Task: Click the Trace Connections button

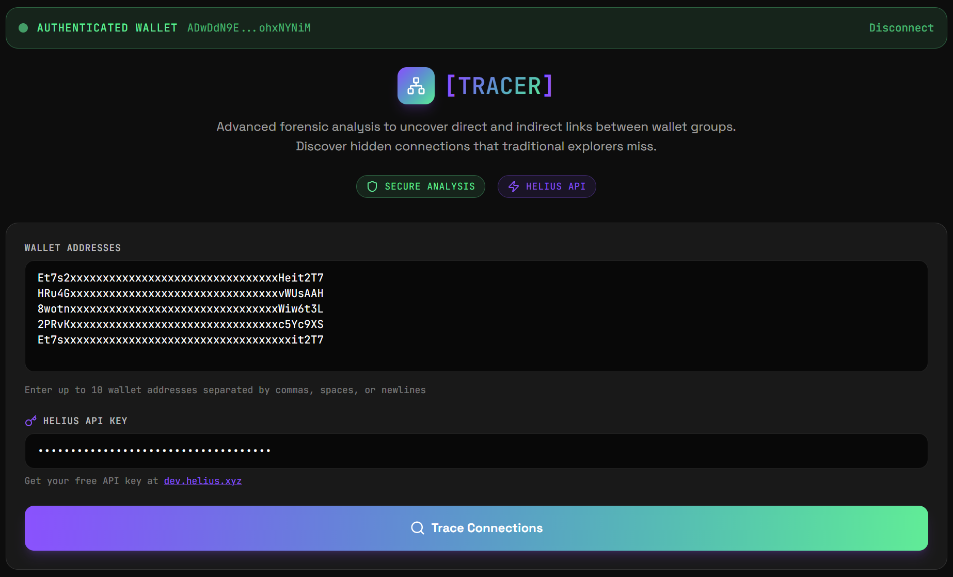Action: click(476, 528)
